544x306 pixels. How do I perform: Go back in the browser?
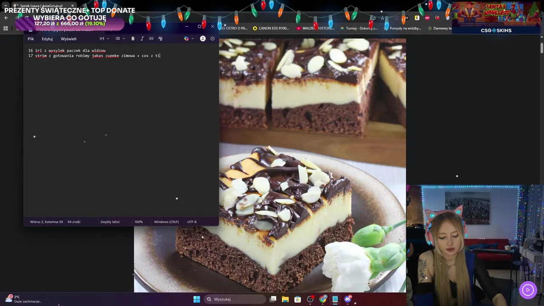[x=6, y=18]
